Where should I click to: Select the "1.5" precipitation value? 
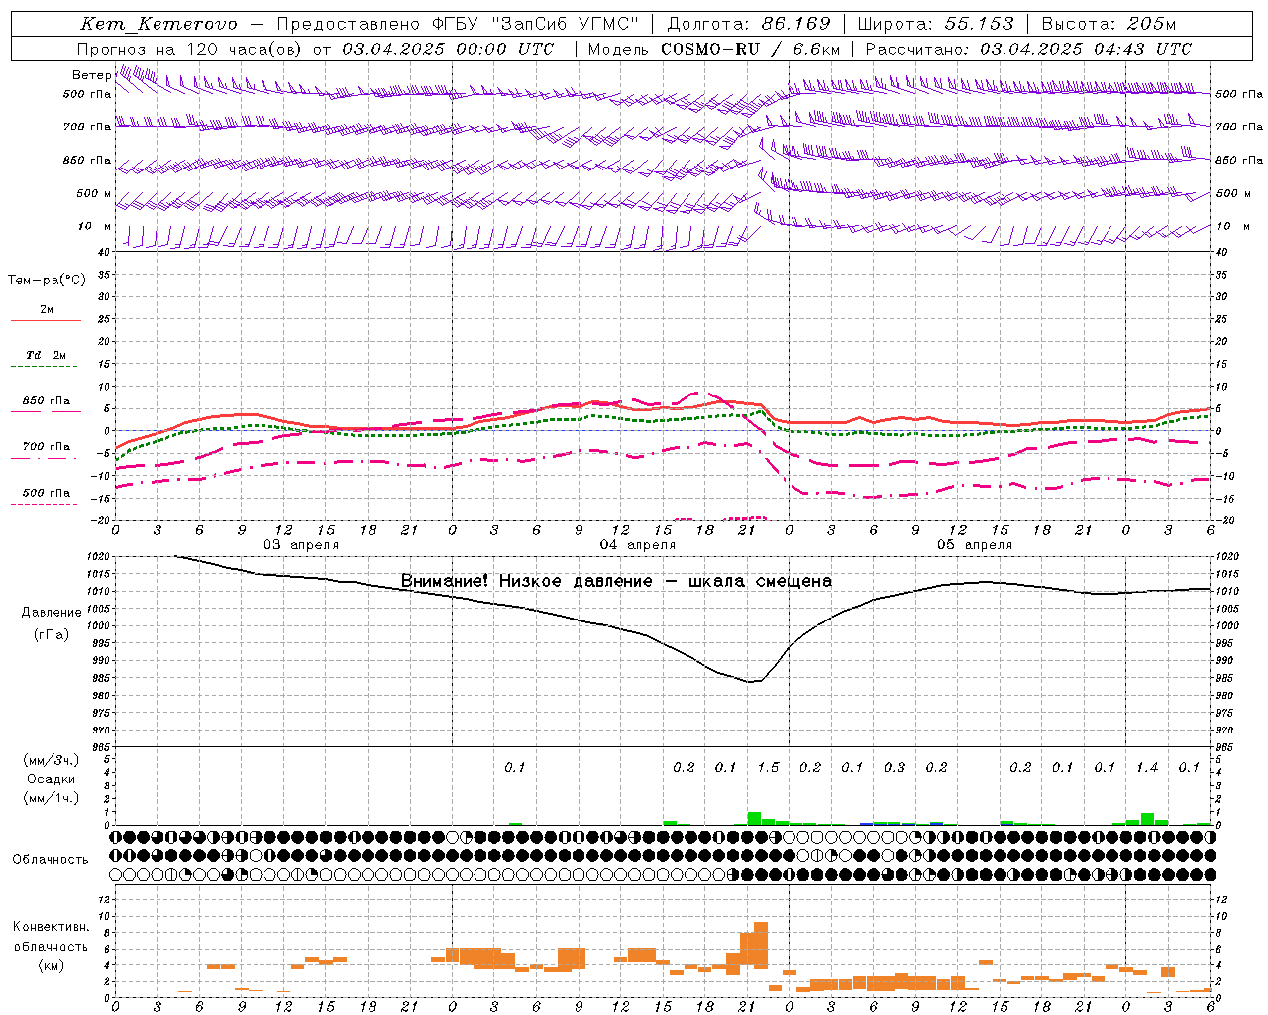[768, 767]
